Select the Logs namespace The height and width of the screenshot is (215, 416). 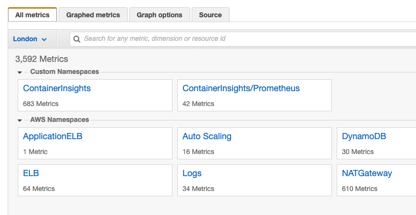point(192,173)
